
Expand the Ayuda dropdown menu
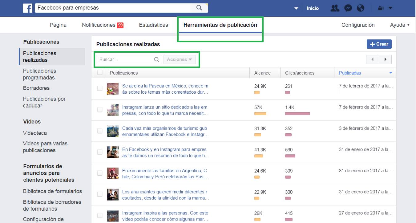399,25
